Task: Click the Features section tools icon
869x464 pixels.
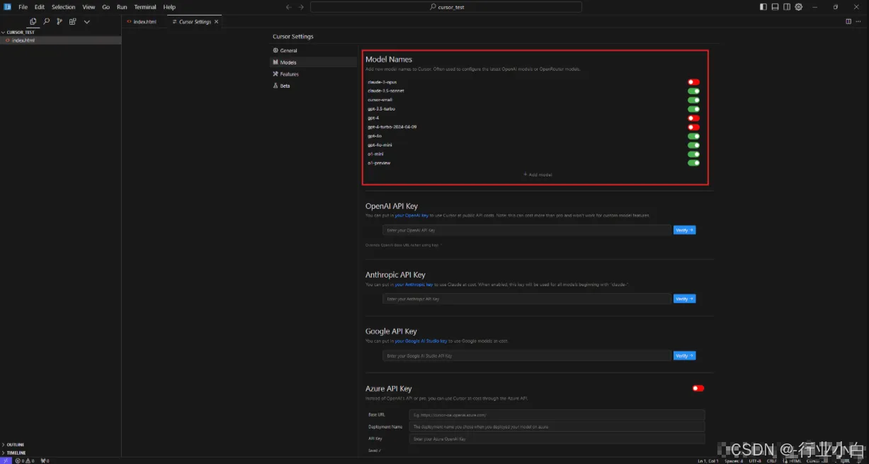Action: (x=276, y=74)
